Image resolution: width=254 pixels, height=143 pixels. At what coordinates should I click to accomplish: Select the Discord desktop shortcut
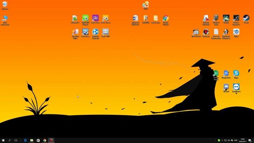[226, 88]
